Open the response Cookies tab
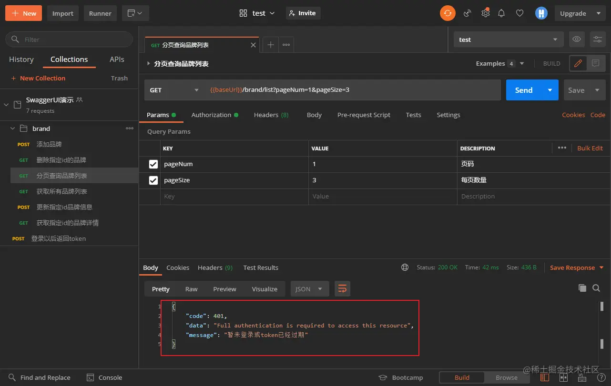 pyautogui.click(x=178, y=267)
